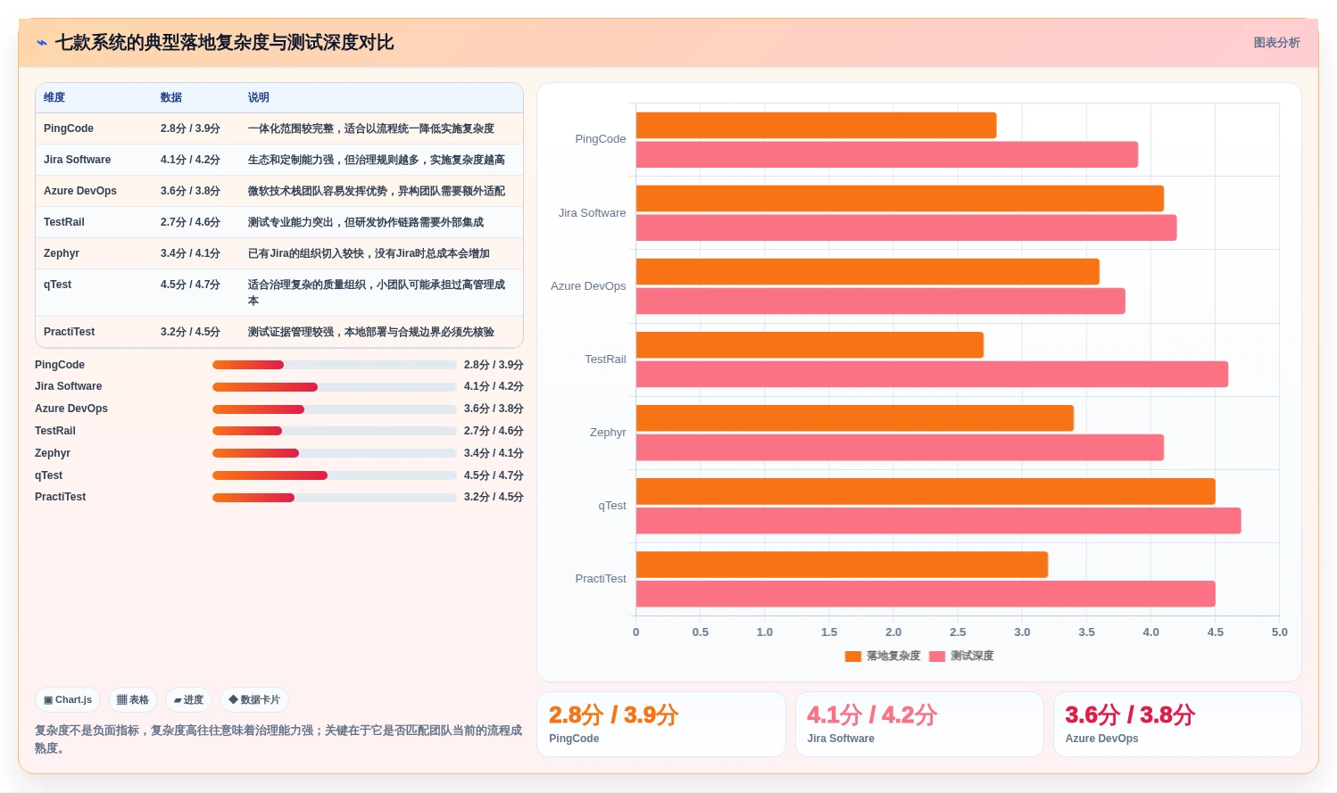
Task: Click Jira Software orange chart bar
Action: 900,199
